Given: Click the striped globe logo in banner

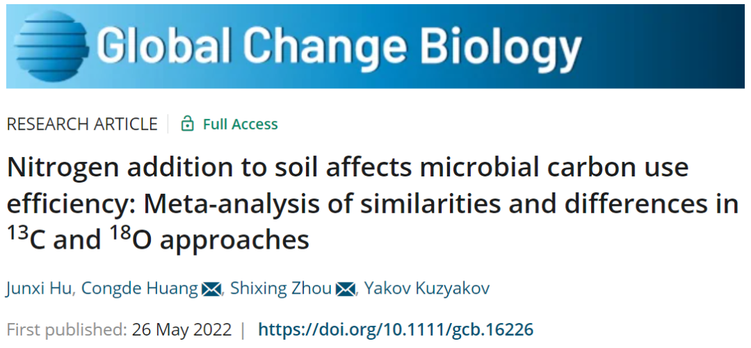Looking at the screenshot, I should tap(51, 45).
